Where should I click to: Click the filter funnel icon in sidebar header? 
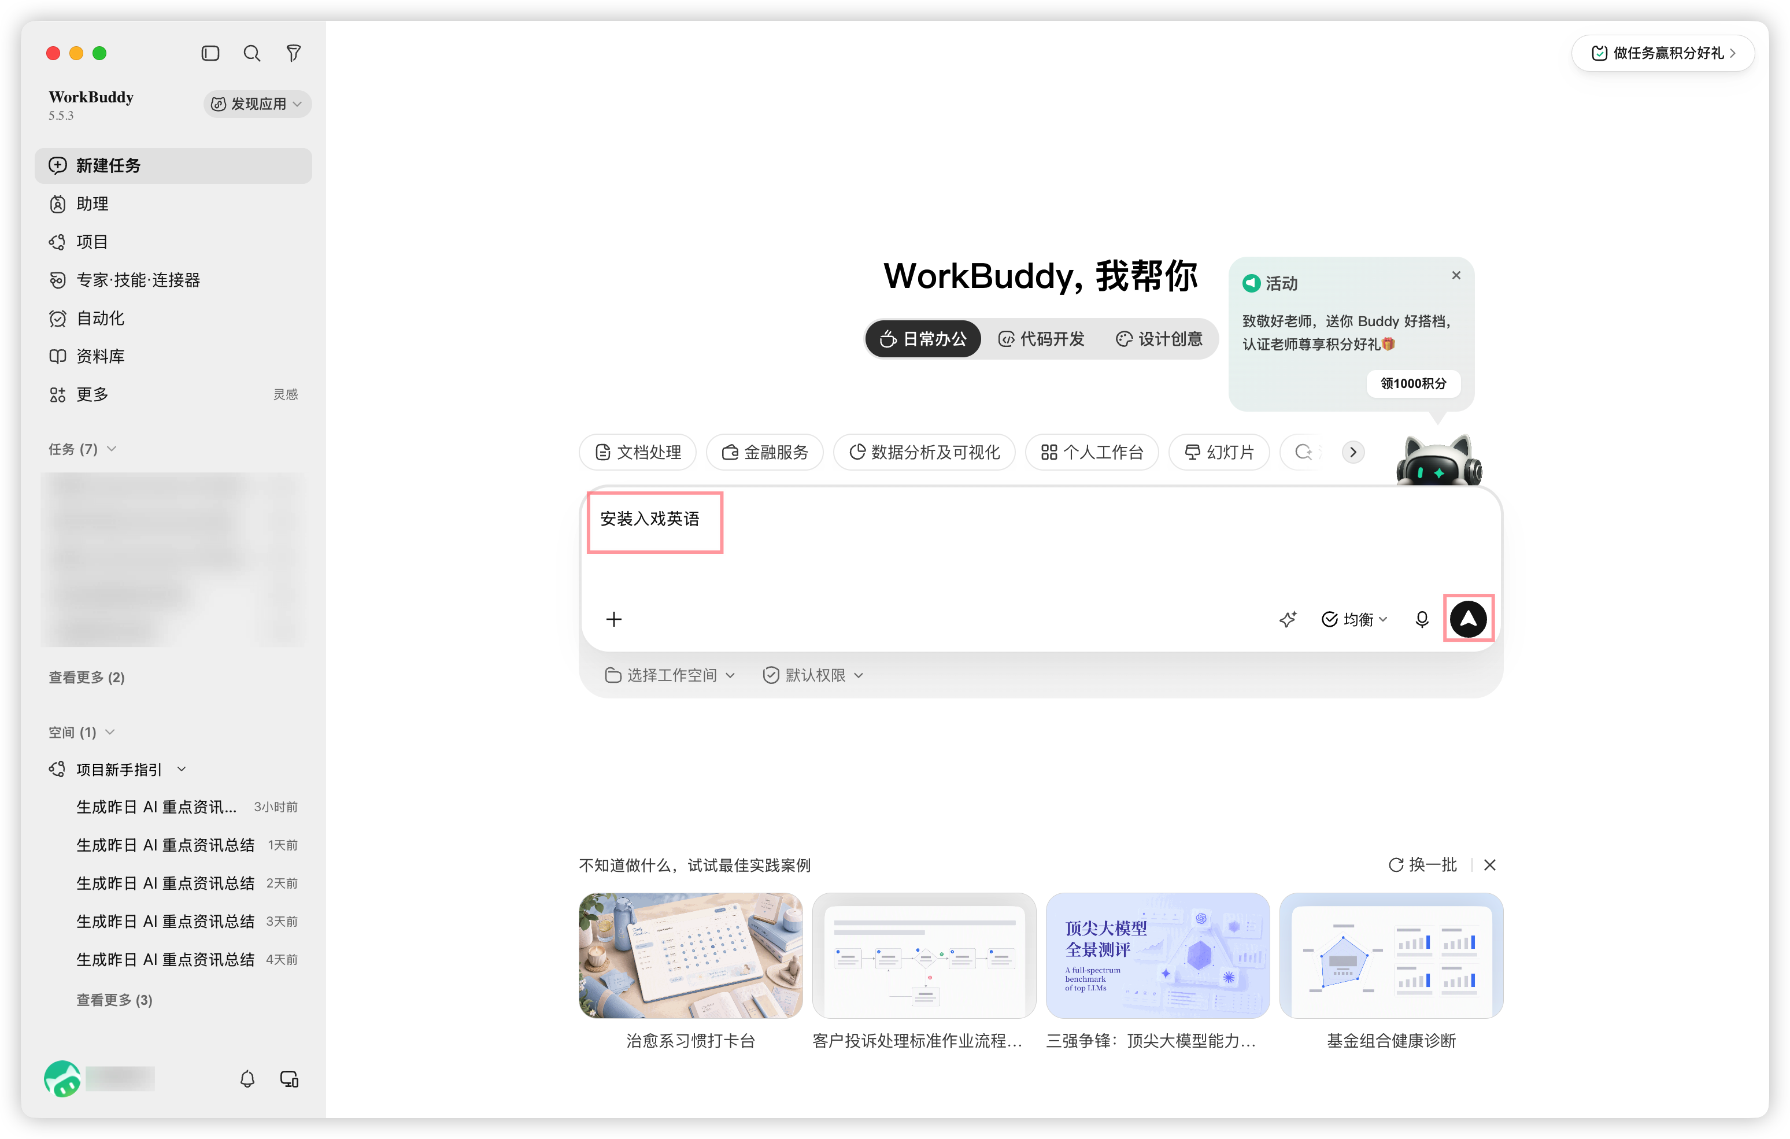[x=294, y=53]
